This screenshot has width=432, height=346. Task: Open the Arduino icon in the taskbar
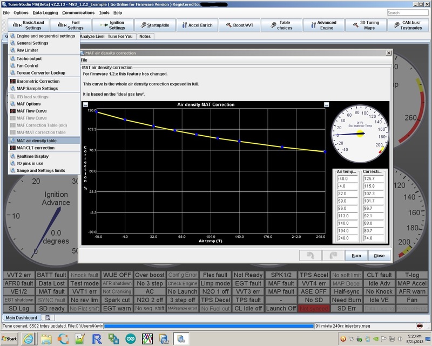(x=130, y=339)
